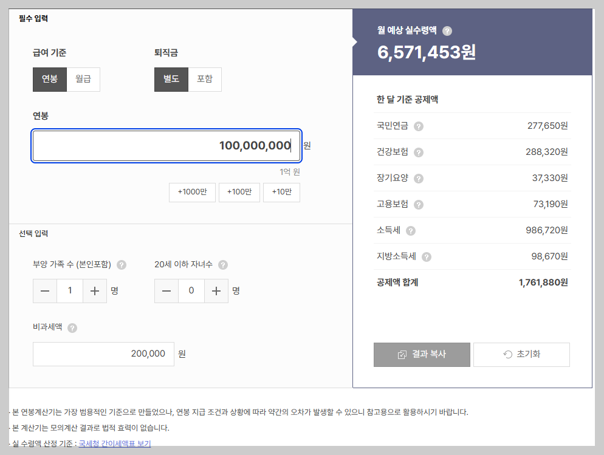Screen dimensions: 604x455
Task: Click the 지방소득세 help icon
Action: point(426,256)
